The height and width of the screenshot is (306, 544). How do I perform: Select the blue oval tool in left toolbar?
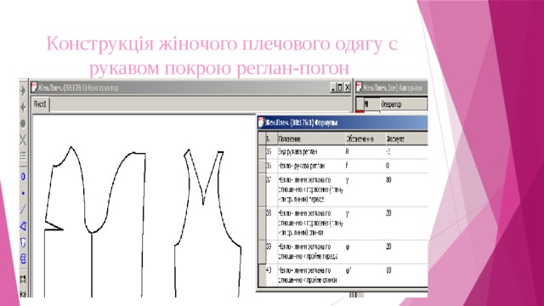(x=23, y=177)
